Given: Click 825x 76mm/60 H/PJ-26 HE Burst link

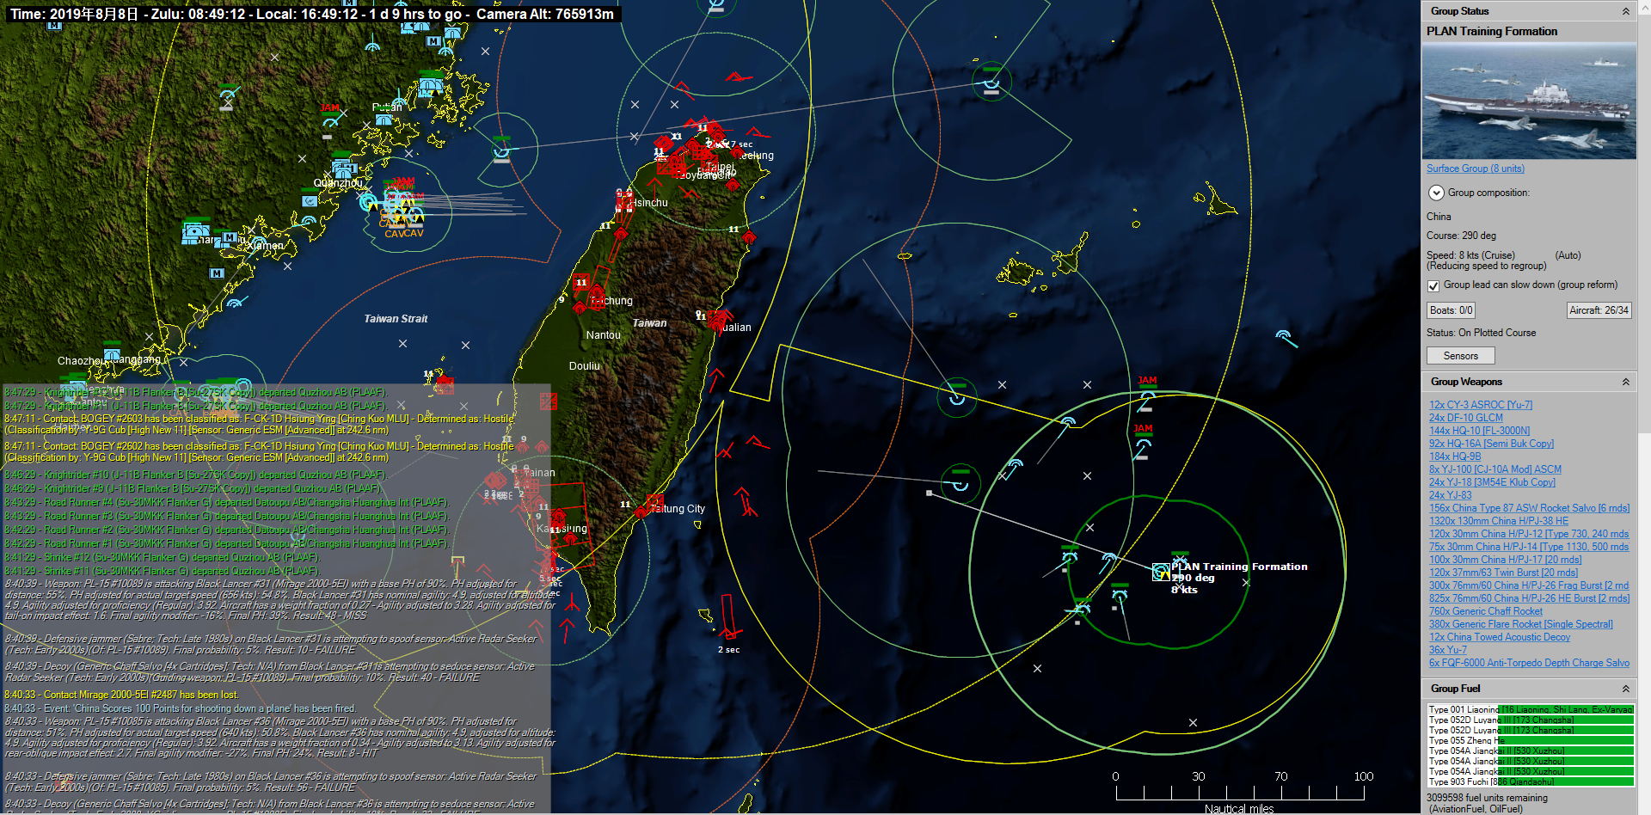Looking at the screenshot, I should pos(1529,598).
